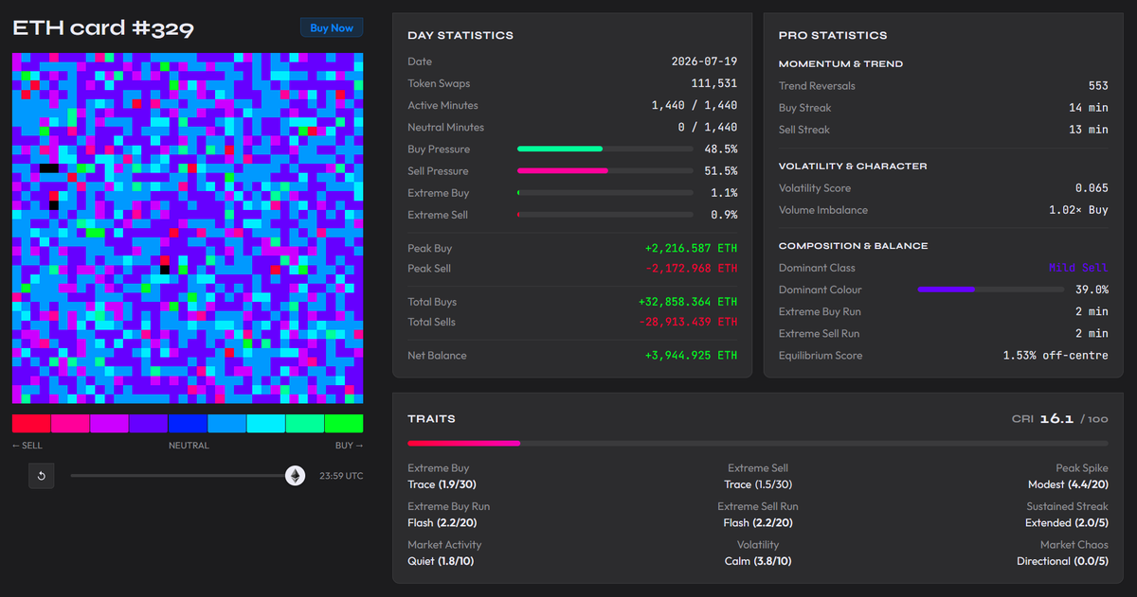Screen dimensions: 1137x597
Task: Click the Neutral Minutes value 0 / 1,440
Action: pyautogui.click(x=708, y=127)
